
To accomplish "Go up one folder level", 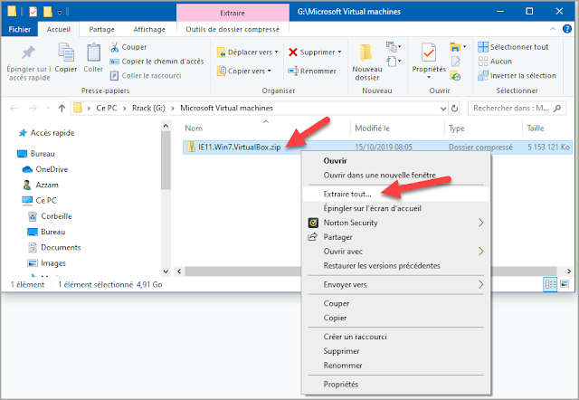I will [62, 109].
